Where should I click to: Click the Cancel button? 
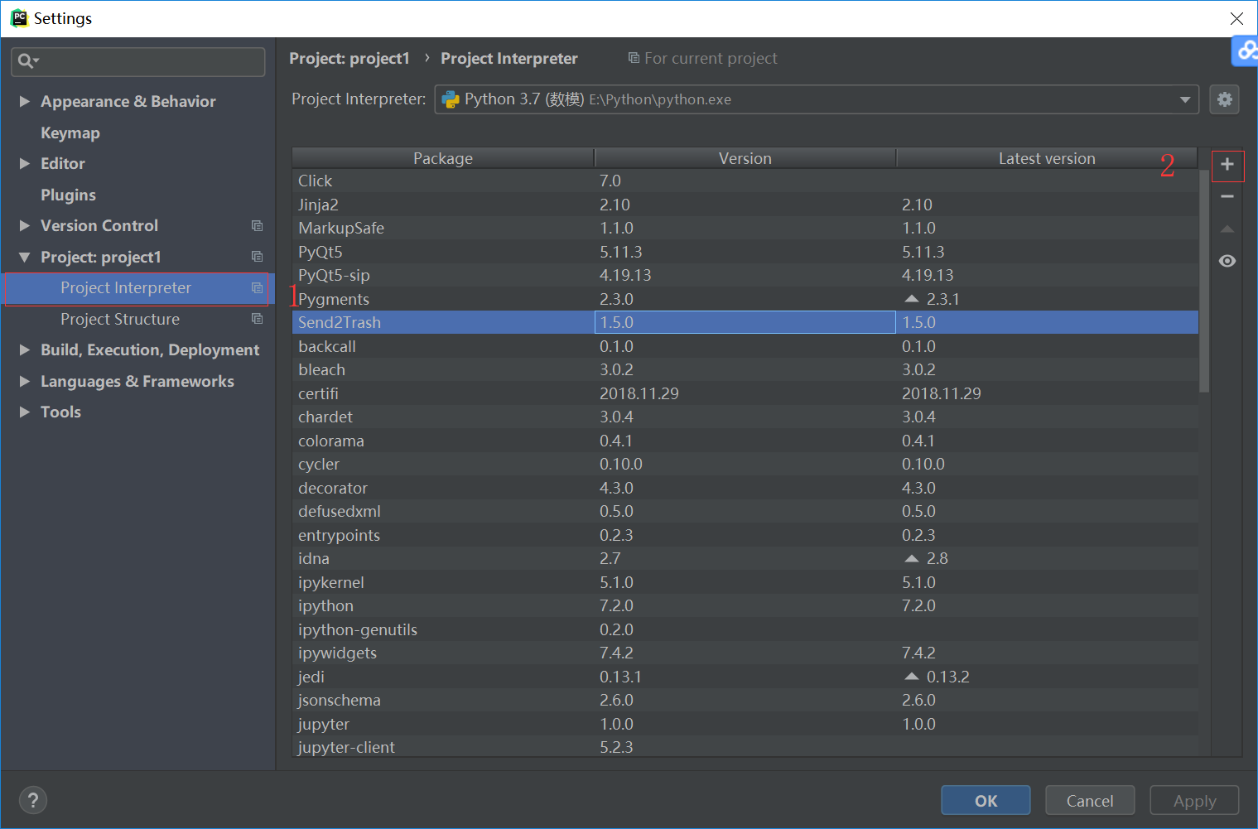coord(1090,800)
